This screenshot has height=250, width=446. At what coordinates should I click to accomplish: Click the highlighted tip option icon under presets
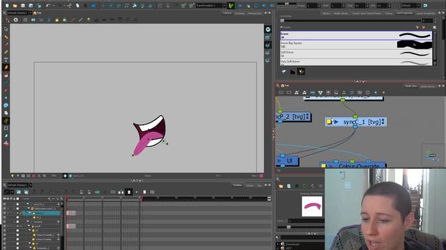pyautogui.click(x=301, y=72)
